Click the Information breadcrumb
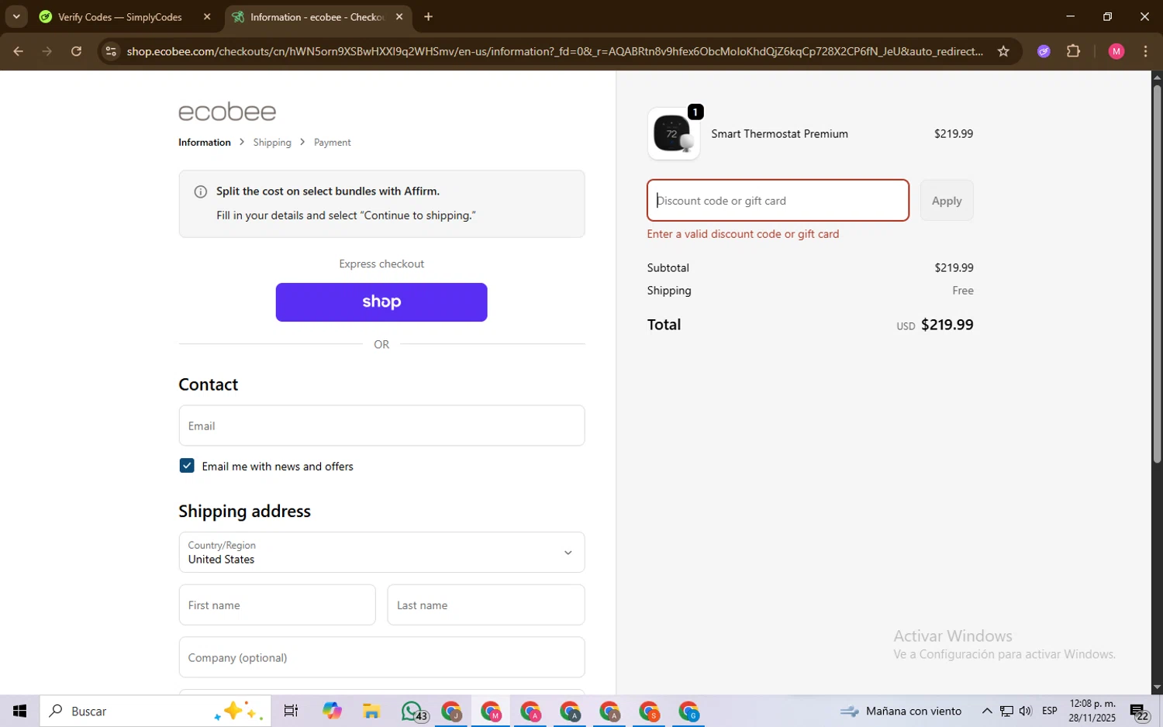Image resolution: width=1163 pixels, height=727 pixels. pos(205,143)
